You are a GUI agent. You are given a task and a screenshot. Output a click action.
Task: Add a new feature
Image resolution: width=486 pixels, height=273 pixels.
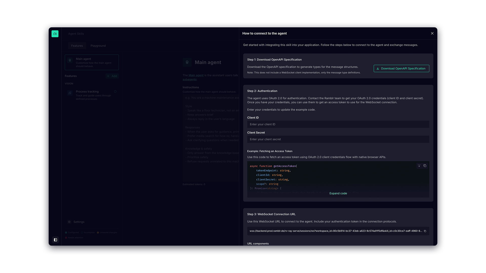tap(112, 76)
